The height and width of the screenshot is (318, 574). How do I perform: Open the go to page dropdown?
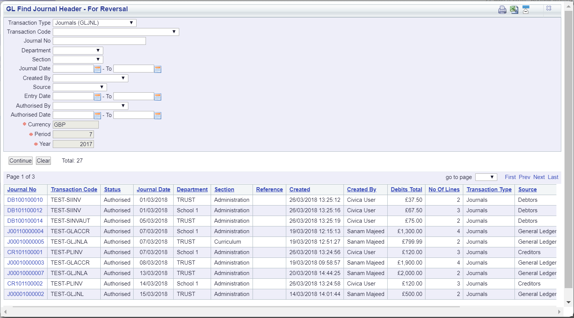(x=486, y=177)
